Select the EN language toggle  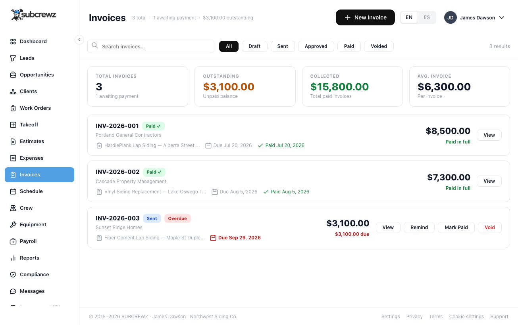[409, 17]
